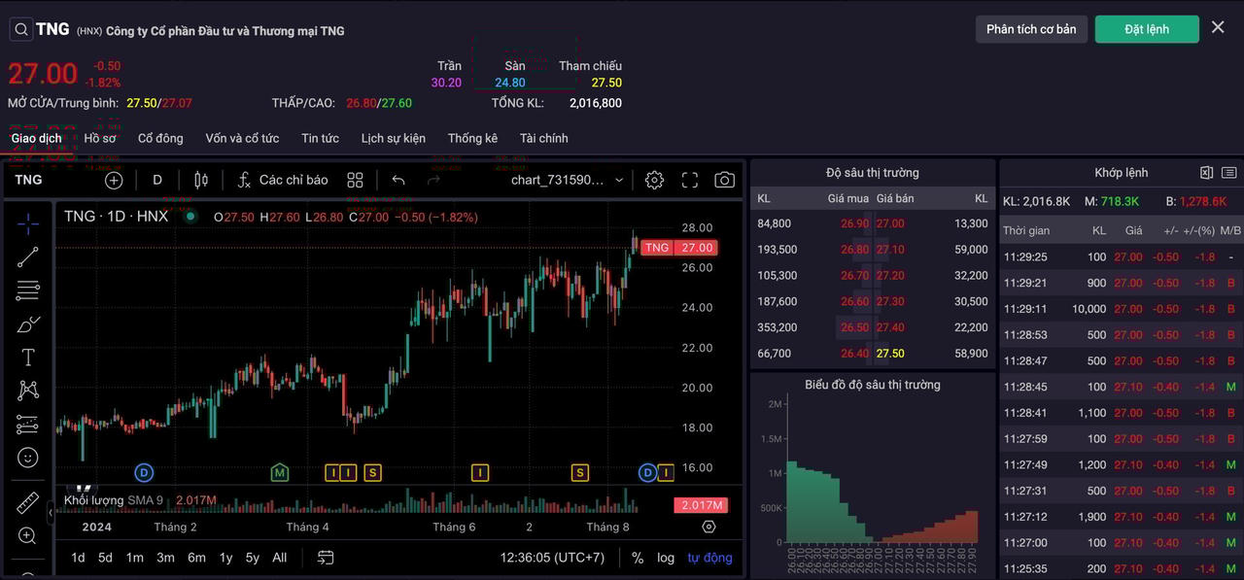The height and width of the screenshot is (580, 1244).
Task: Open the D interval dropdown
Action: coord(157,180)
